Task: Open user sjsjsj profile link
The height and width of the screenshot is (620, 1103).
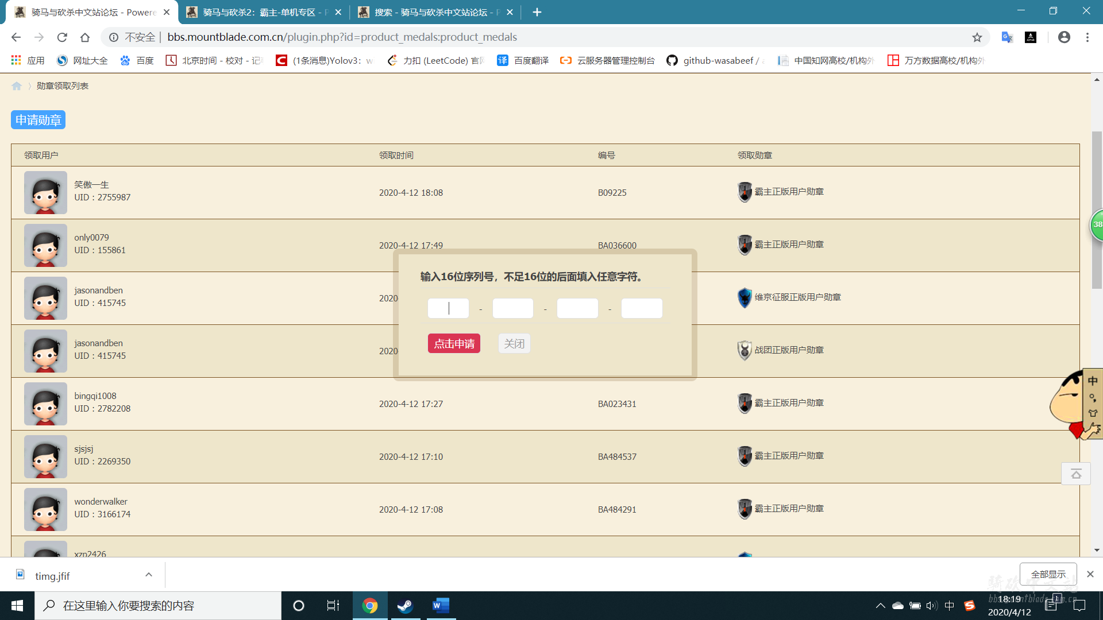Action: point(84,449)
